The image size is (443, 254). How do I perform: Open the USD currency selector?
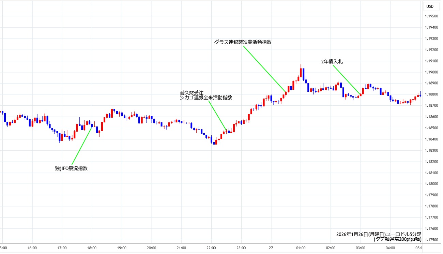[430, 6]
